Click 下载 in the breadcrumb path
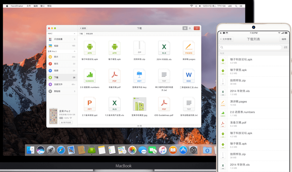Viewport: 292px width, 172px height. point(81,34)
